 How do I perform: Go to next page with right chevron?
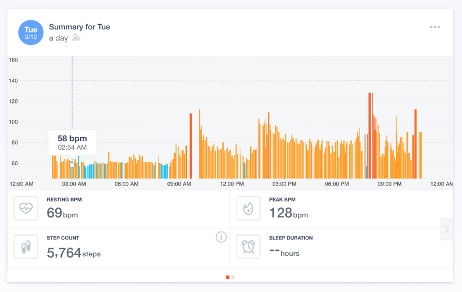446,229
